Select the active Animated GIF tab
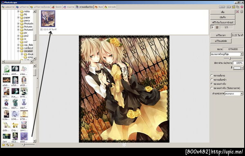245x156 pixels. click(x=85, y=7)
